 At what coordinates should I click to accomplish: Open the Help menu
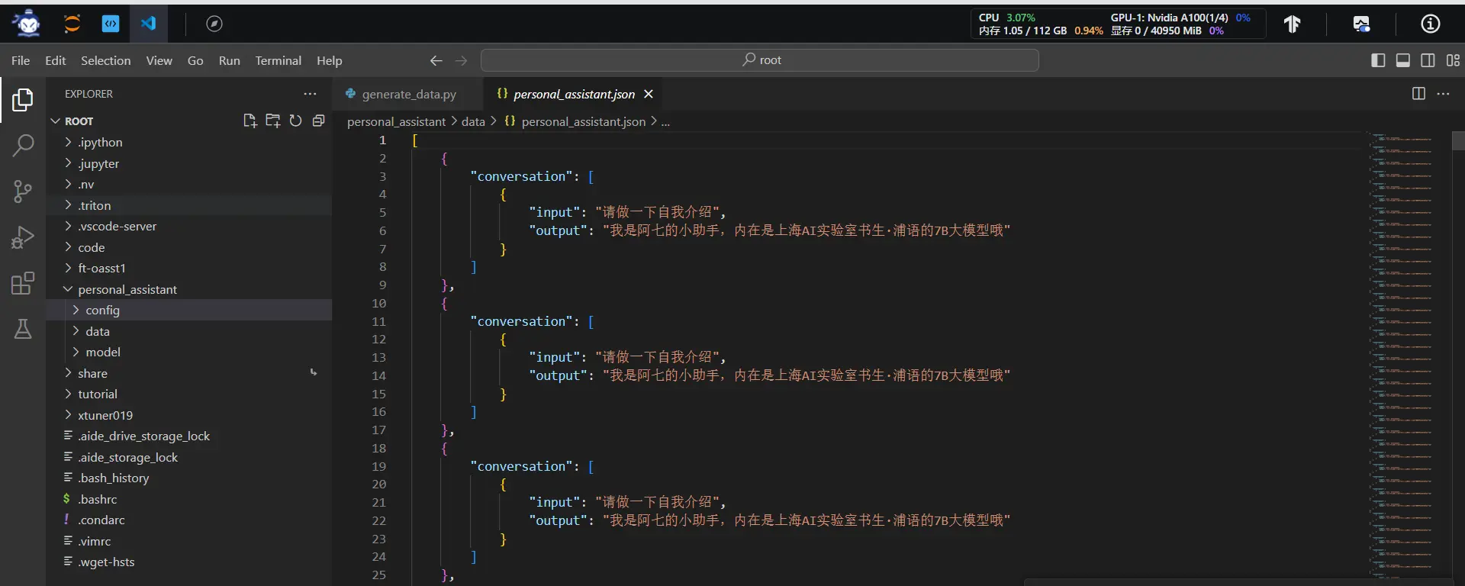(x=329, y=60)
